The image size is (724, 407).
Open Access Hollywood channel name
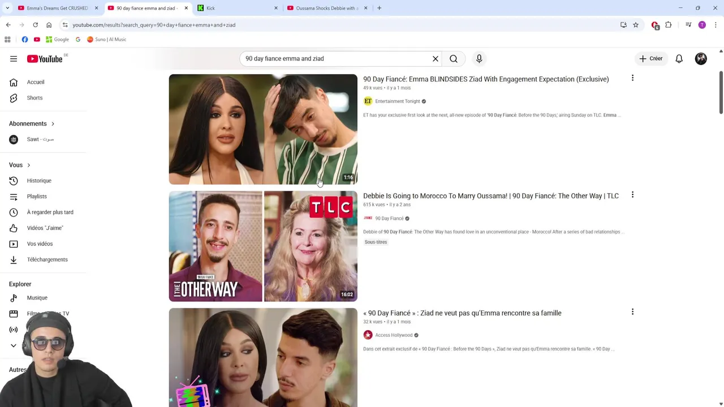(x=394, y=335)
